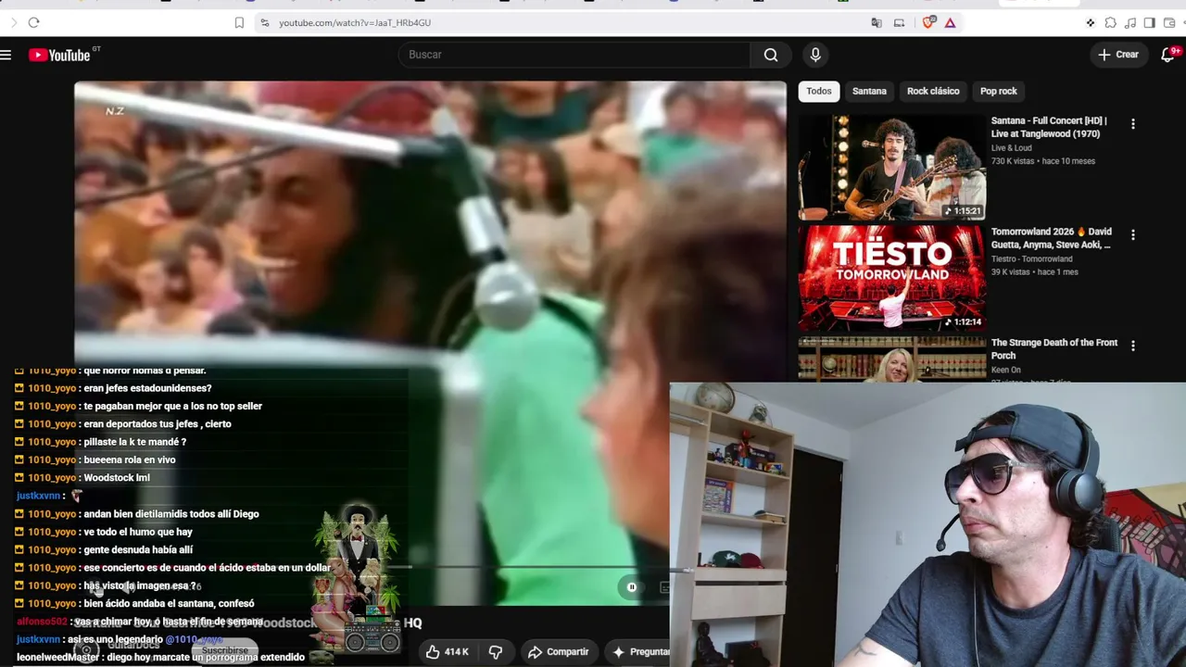Open the browser extensions puzzle icon
Viewport: 1186px width, 667px height.
coord(1110,22)
